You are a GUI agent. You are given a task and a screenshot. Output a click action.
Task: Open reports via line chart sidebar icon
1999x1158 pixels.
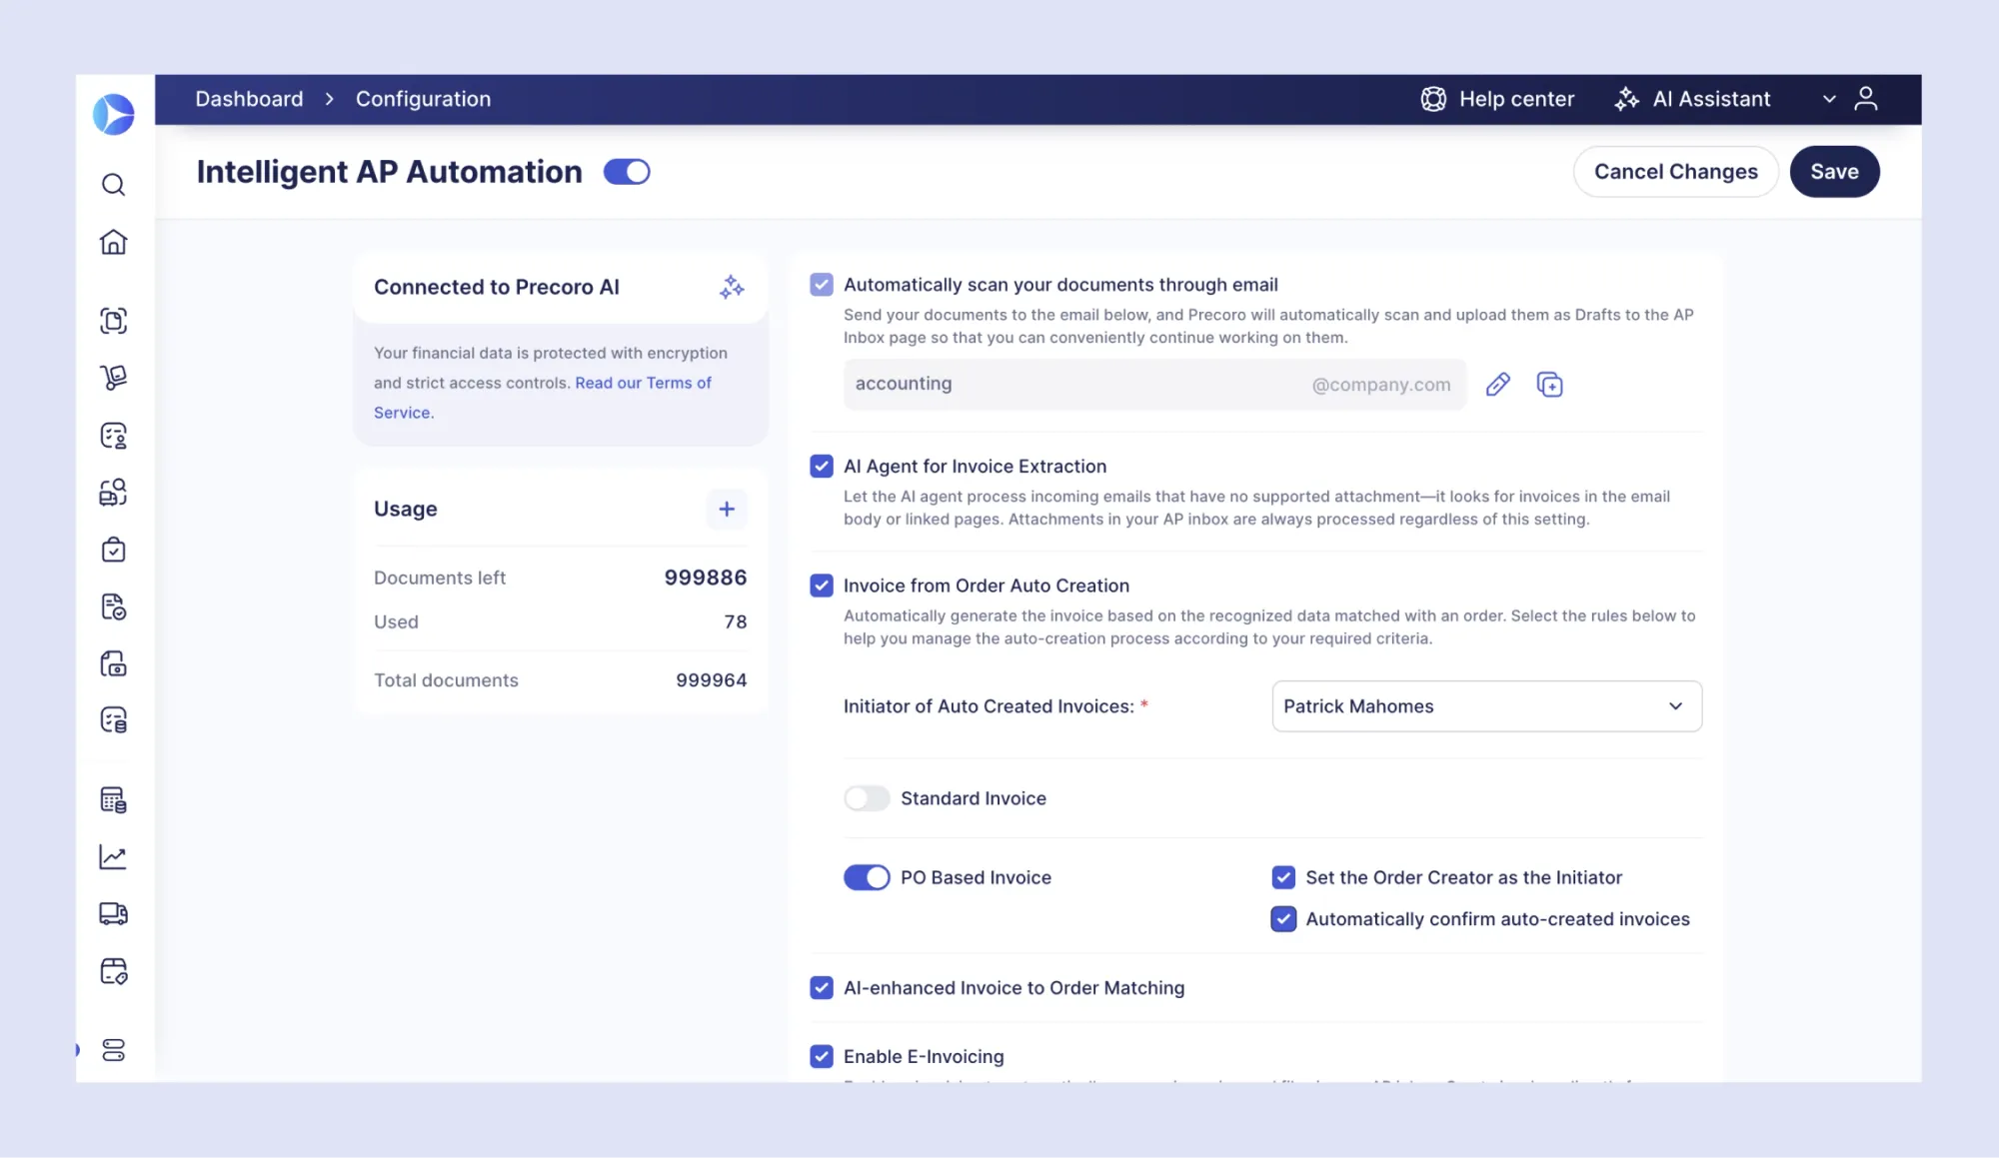[113, 856]
